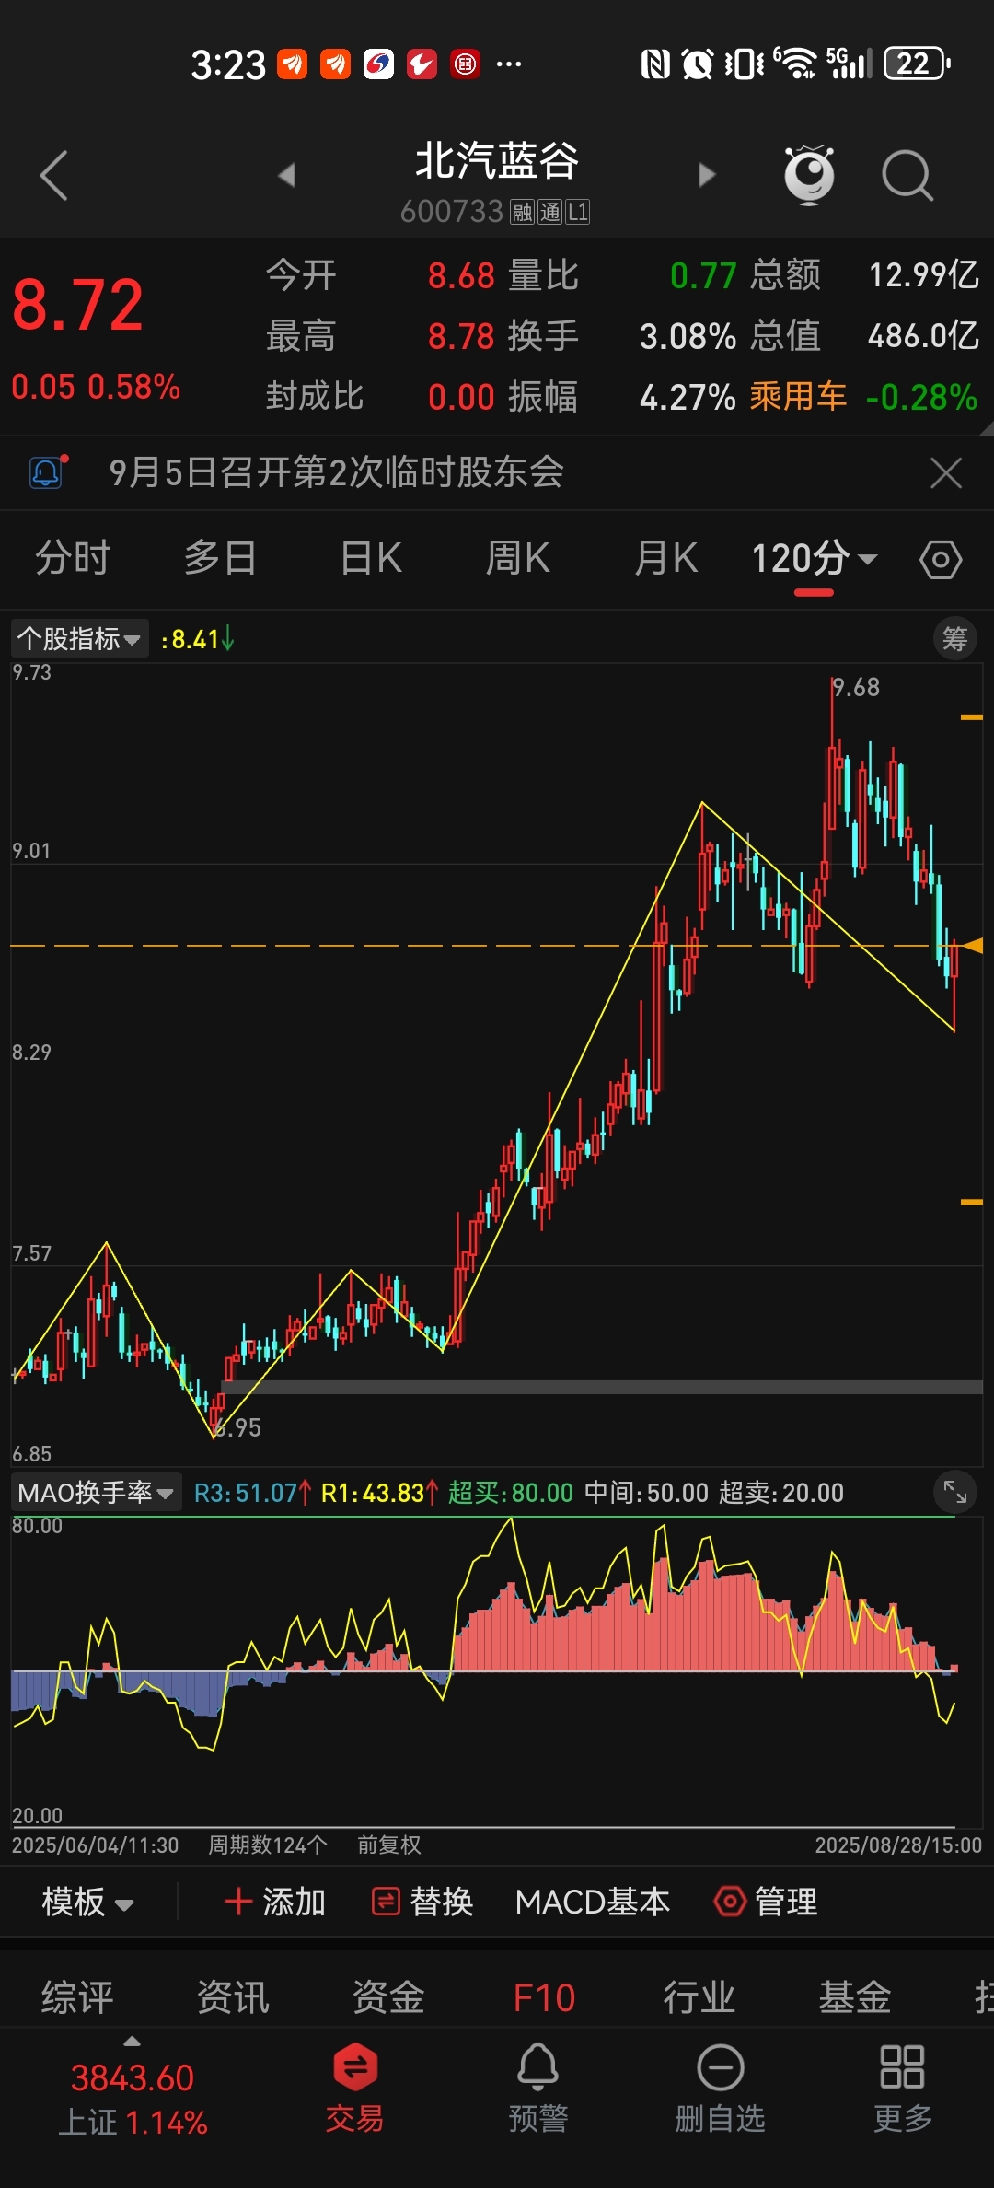Tap the 超买:80.00 label

(x=511, y=1493)
